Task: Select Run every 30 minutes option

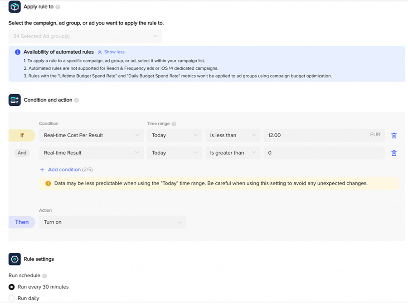Action: tap(12, 287)
